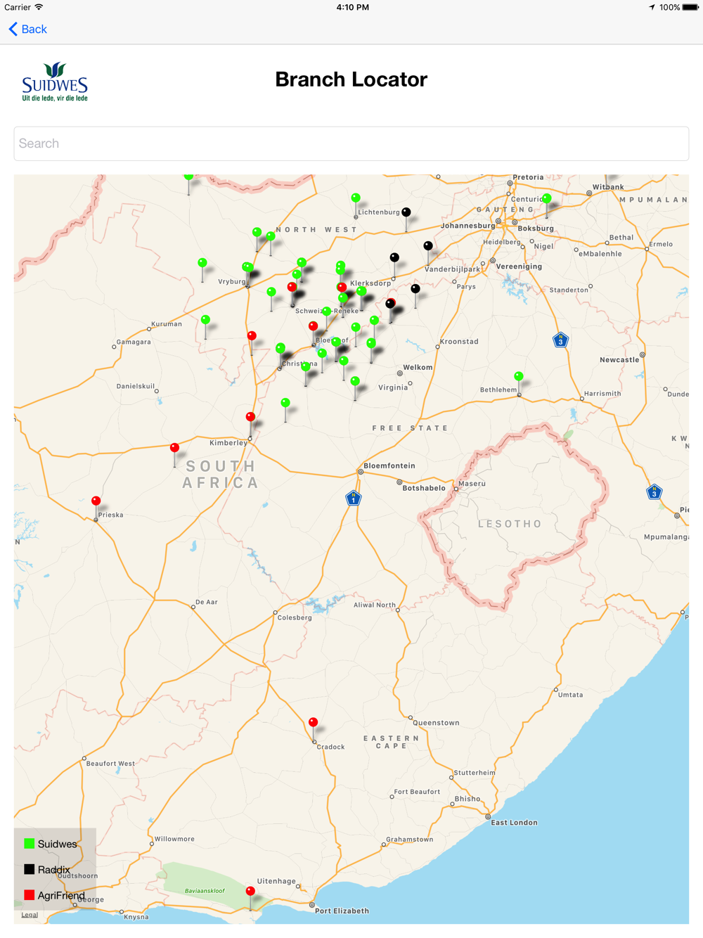Tap the Colesberg town label

[295, 617]
